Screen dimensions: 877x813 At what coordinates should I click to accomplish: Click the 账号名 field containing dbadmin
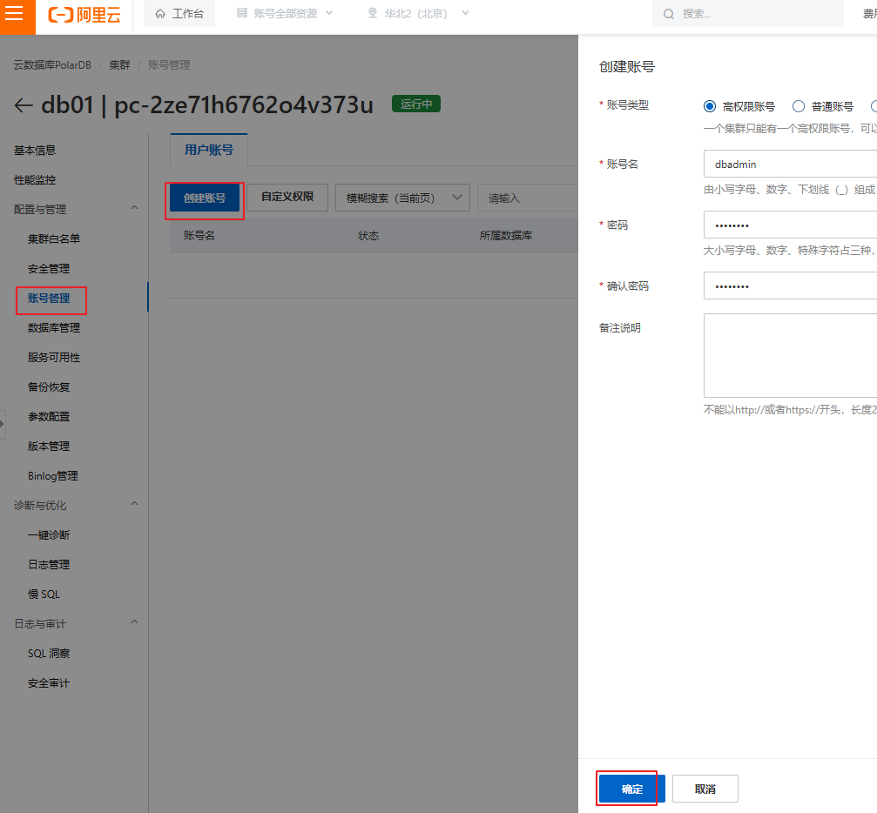(790, 165)
